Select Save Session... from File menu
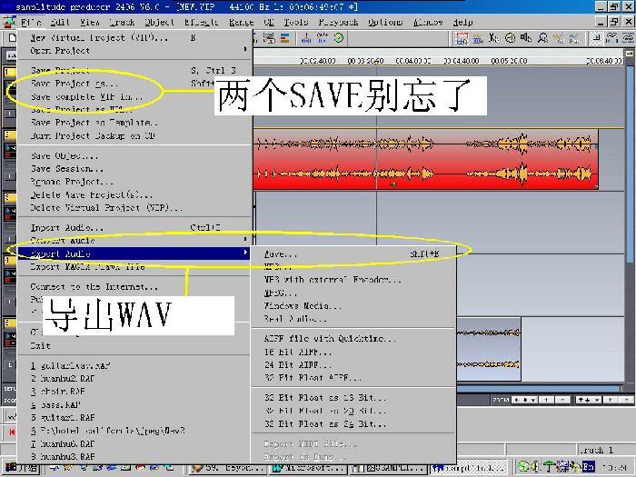 (x=134, y=168)
